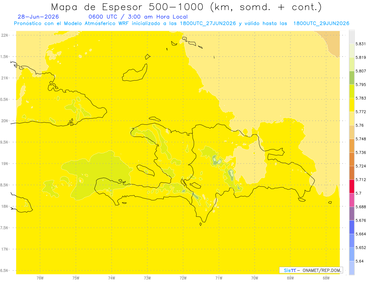This screenshot has width=366, height=282.
Task: Select the forecast date '28-Jun-2026'
Action: click(38, 17)
